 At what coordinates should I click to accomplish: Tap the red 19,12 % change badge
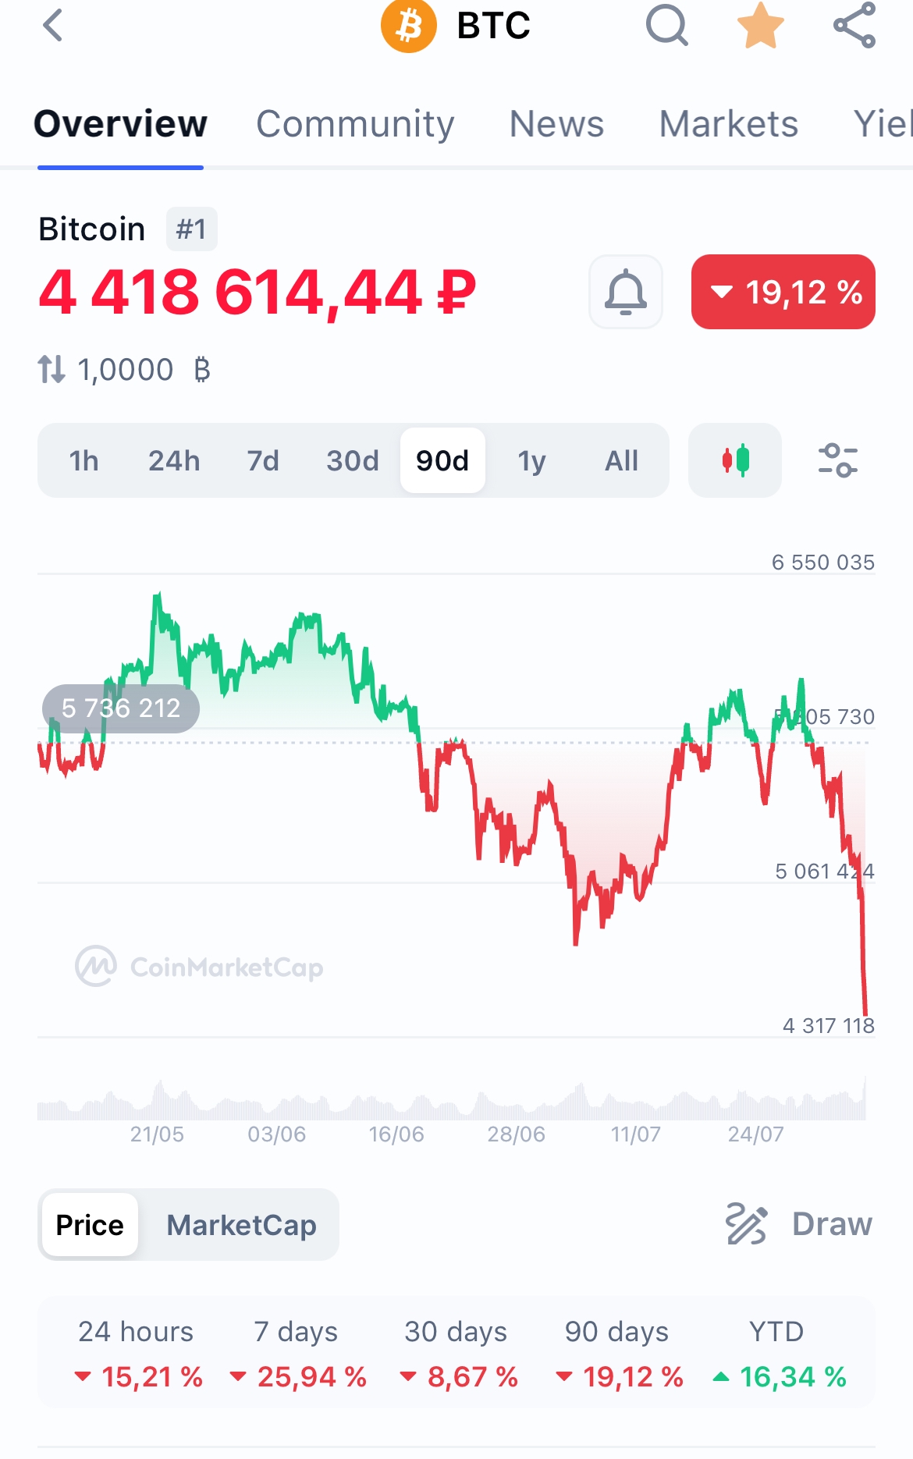click(x=783, y=292)
